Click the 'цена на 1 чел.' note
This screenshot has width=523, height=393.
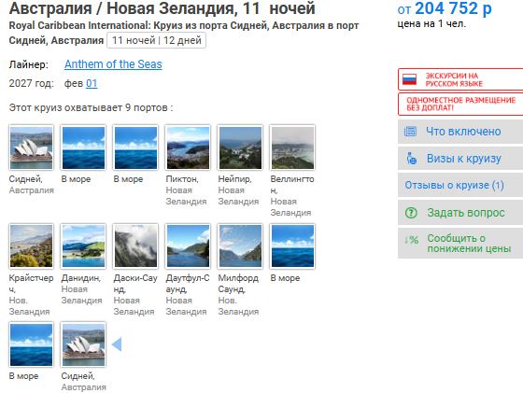pos(431,23)
